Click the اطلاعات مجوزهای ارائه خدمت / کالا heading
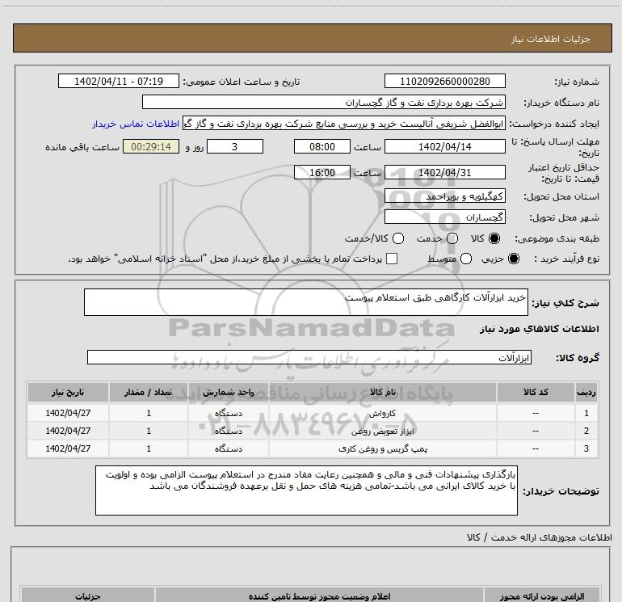Viewport: 622px width, 602px height. [540, 537]
